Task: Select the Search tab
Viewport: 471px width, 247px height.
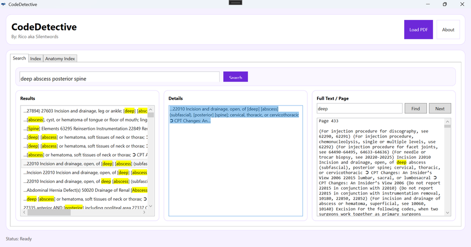Action: (19, 58)
